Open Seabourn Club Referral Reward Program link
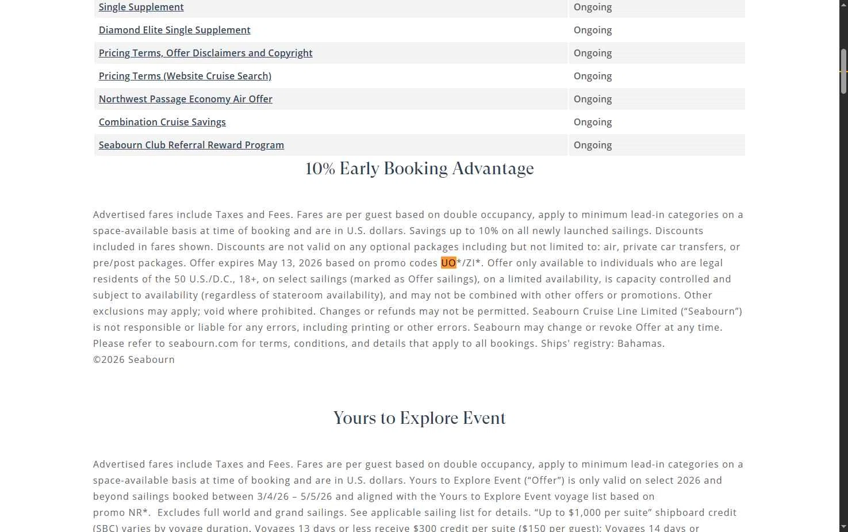 tap(191, 145)
